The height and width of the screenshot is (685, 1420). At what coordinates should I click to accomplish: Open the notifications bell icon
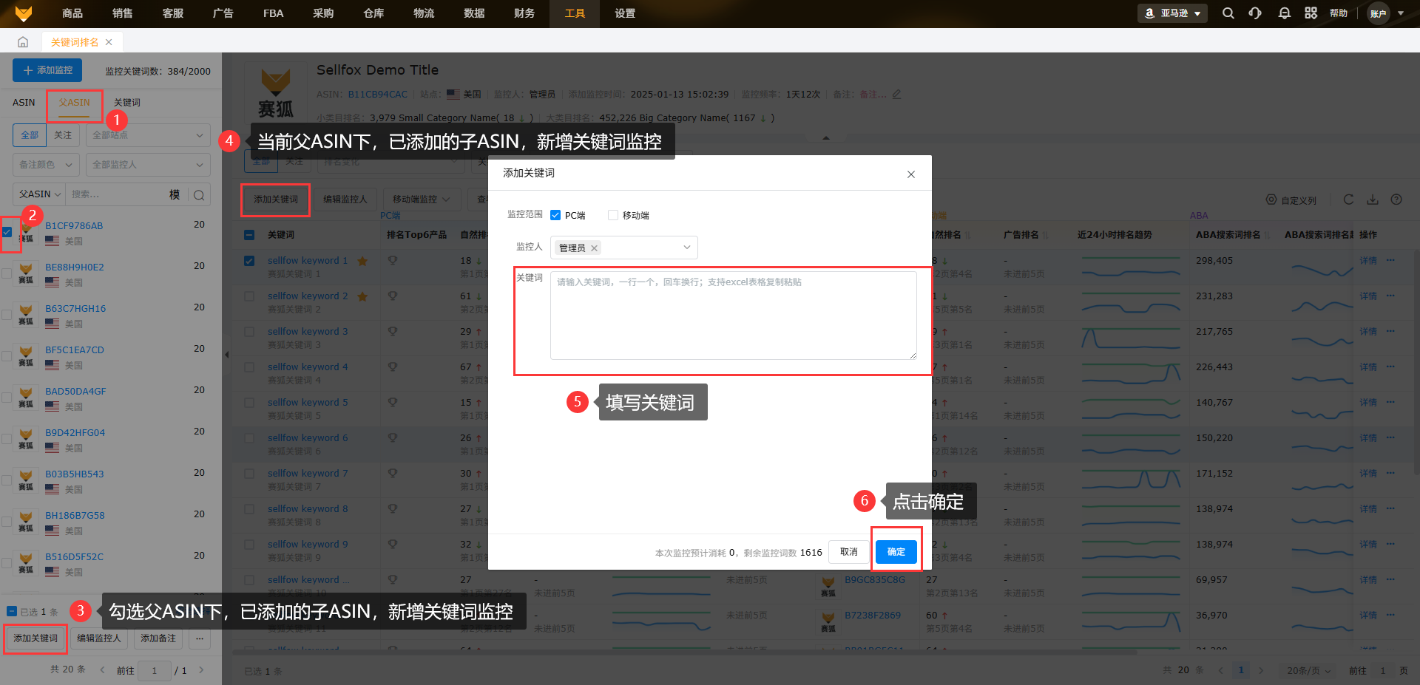point(1284,13)
